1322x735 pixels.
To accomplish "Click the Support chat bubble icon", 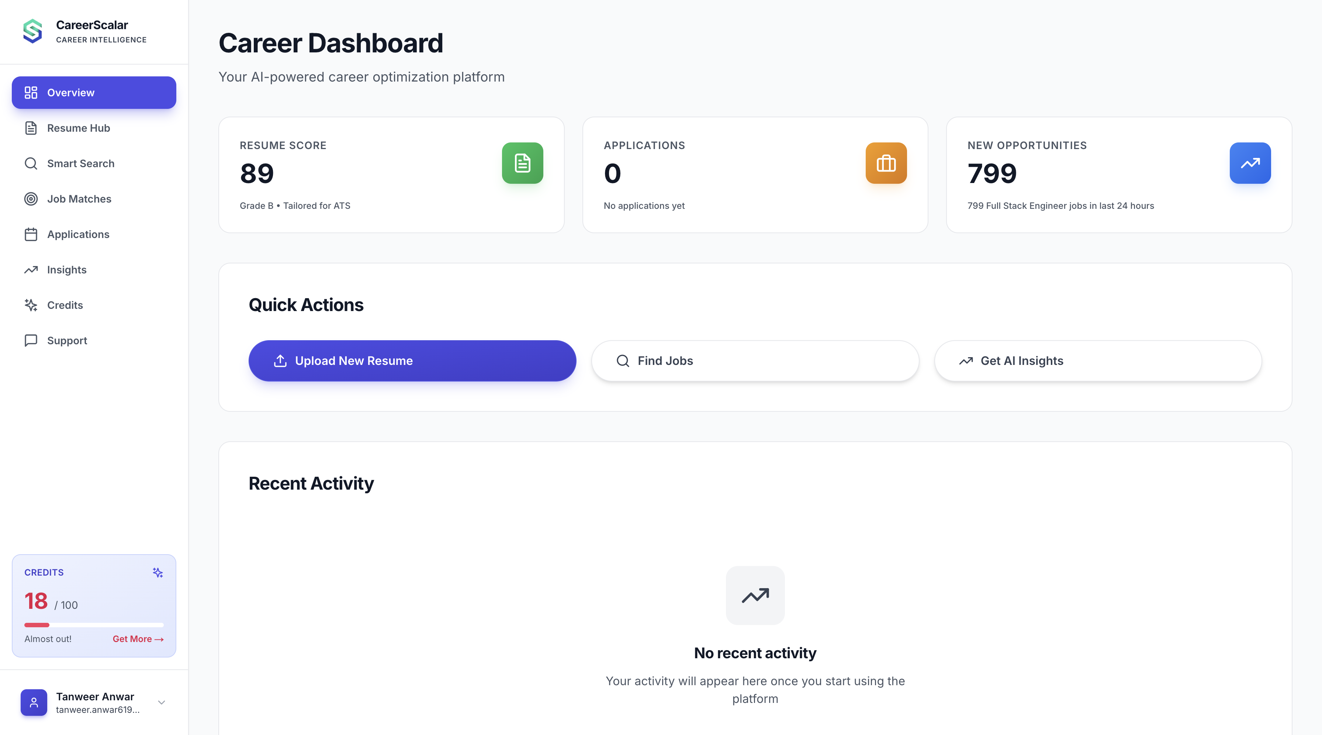I will (x=31, y=340).
